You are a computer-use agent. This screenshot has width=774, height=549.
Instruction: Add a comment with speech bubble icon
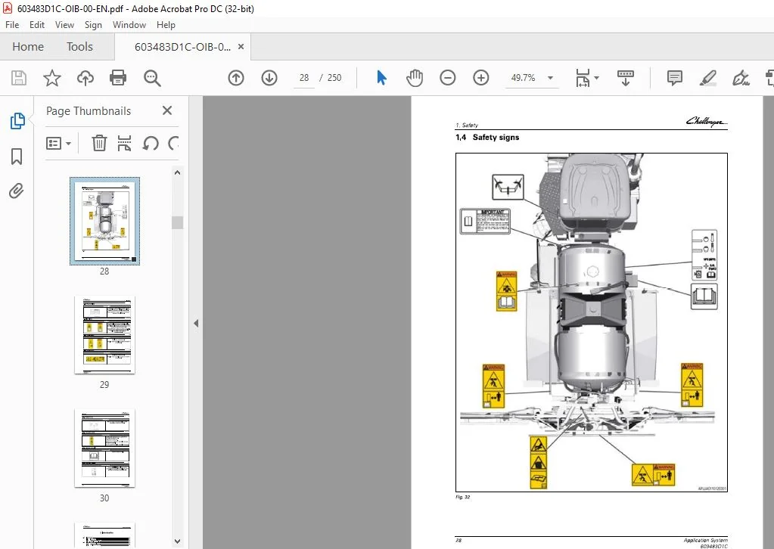[674, 78]
